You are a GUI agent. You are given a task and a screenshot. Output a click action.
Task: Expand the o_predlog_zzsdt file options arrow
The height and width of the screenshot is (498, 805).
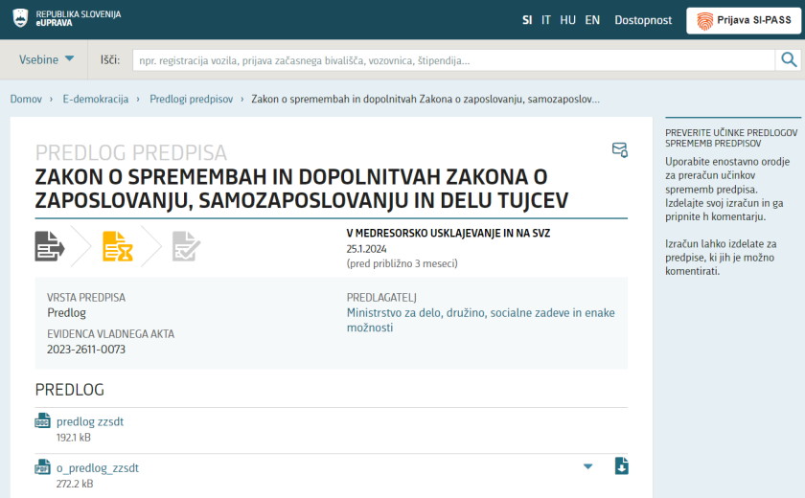(x=587, y=466)
